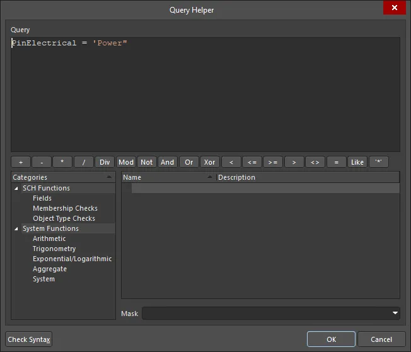Insert the And operator
Image resolution: width=411 pixels, height=352 pixels.
[x=168, y=162]
